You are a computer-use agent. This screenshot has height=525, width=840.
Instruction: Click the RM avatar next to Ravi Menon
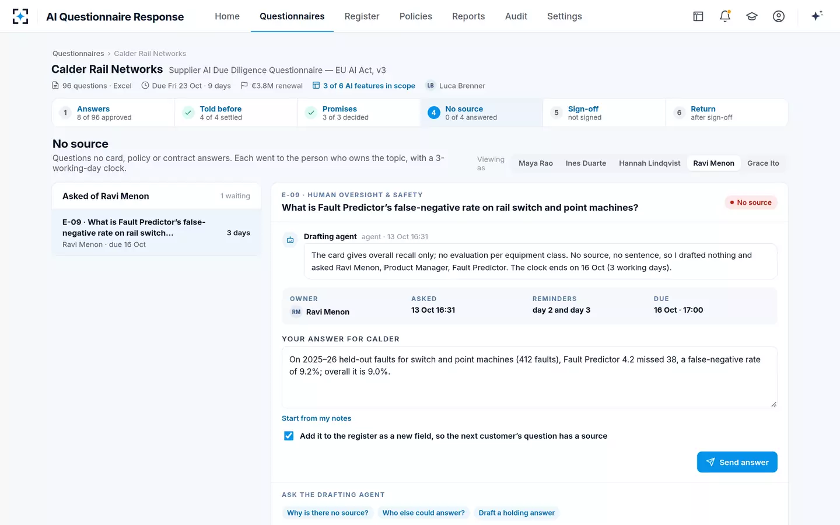click(296, 312)
